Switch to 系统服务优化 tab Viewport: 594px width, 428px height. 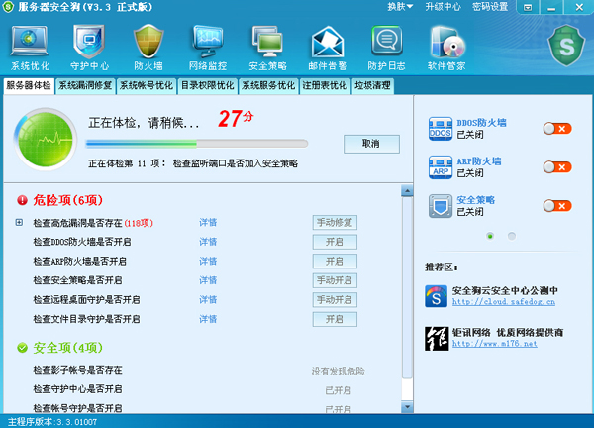coord(268,85)
